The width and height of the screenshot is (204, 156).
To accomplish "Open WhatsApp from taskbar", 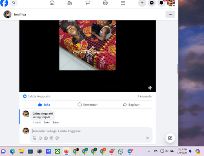I will pos(121,151).
